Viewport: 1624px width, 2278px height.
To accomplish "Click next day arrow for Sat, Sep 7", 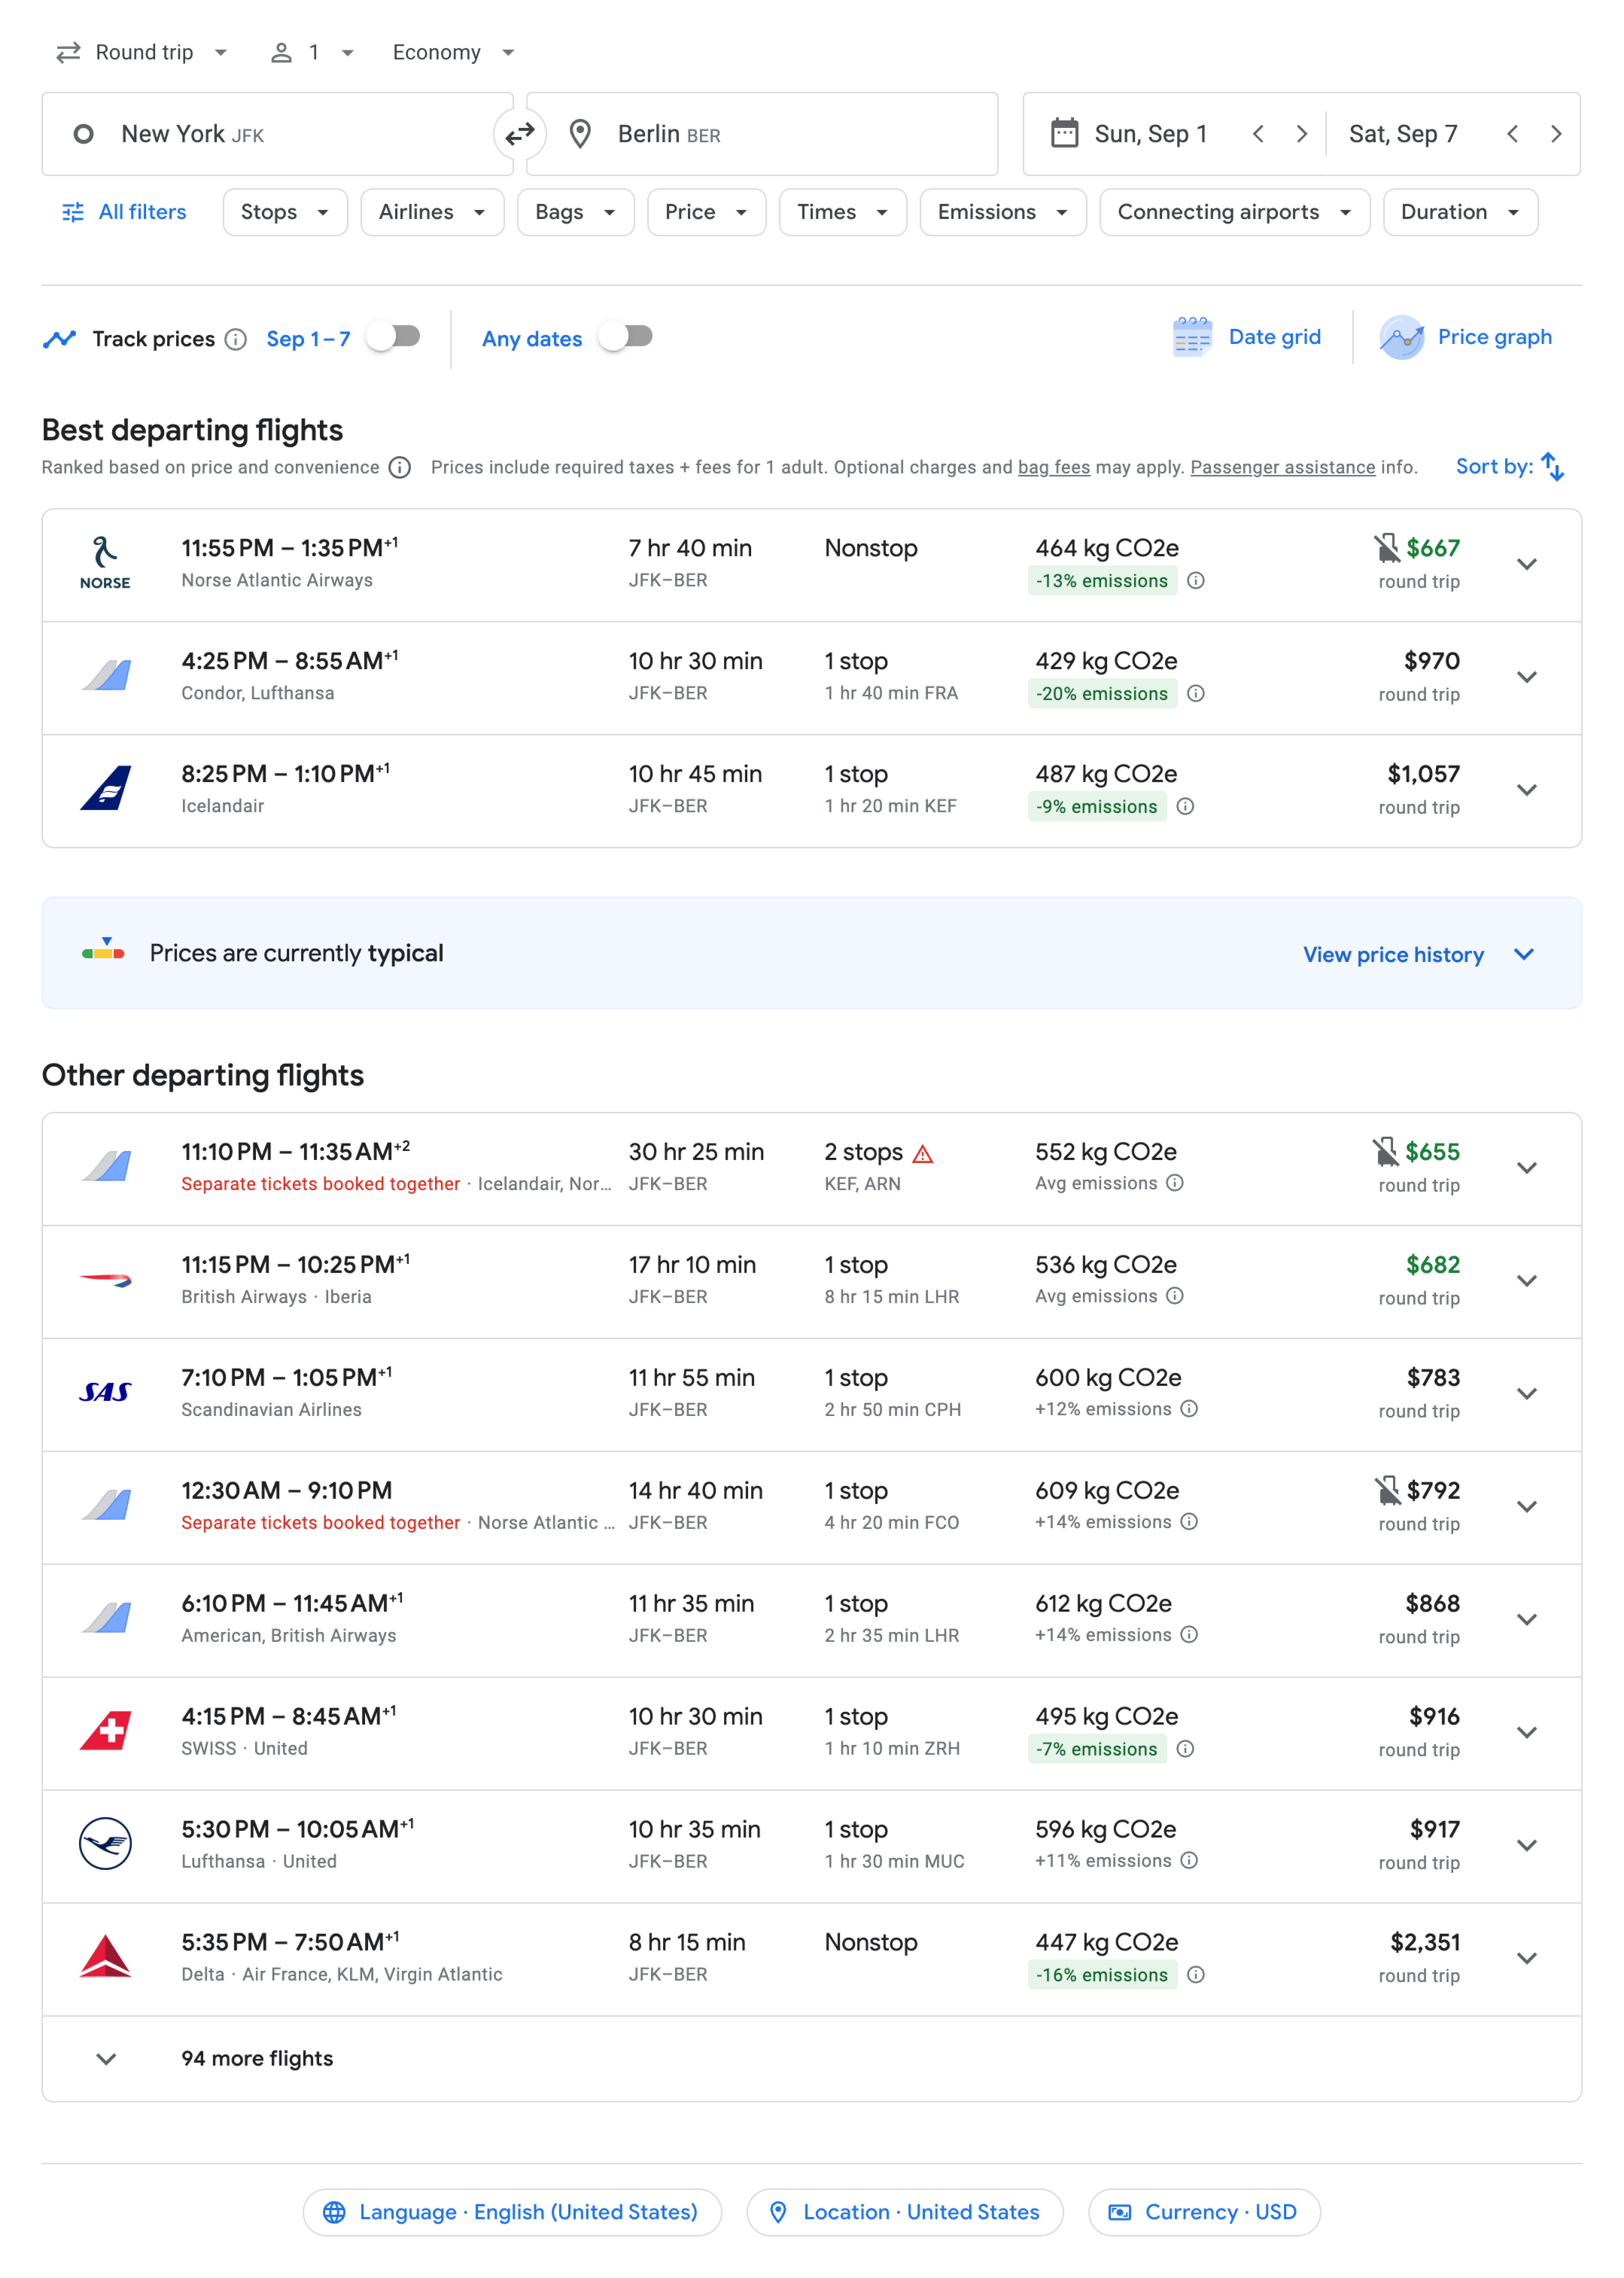I will (1556, 134).
